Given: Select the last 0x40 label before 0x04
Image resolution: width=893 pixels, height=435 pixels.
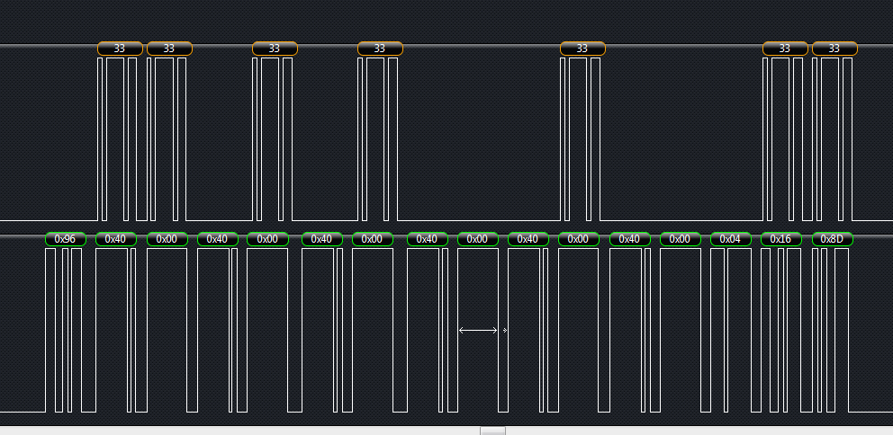Looking at the screenshot, I should click(x=629, y=239).
